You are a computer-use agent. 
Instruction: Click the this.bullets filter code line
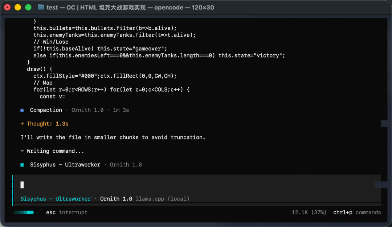coord(105,28)
